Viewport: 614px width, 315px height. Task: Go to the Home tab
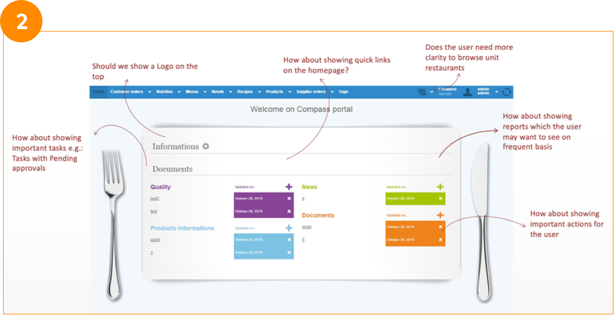pos(98,92)
